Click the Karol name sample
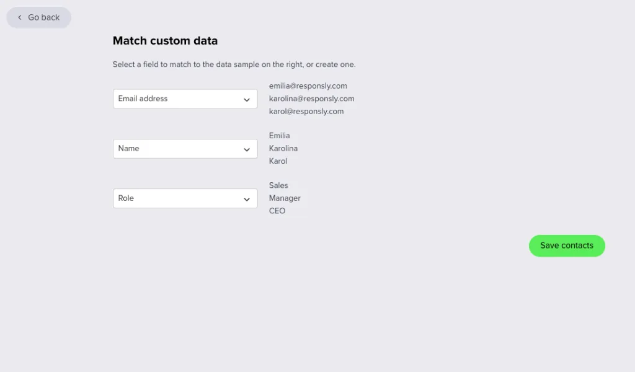Viewport: 635px width, 372px height. click(278, 161)
